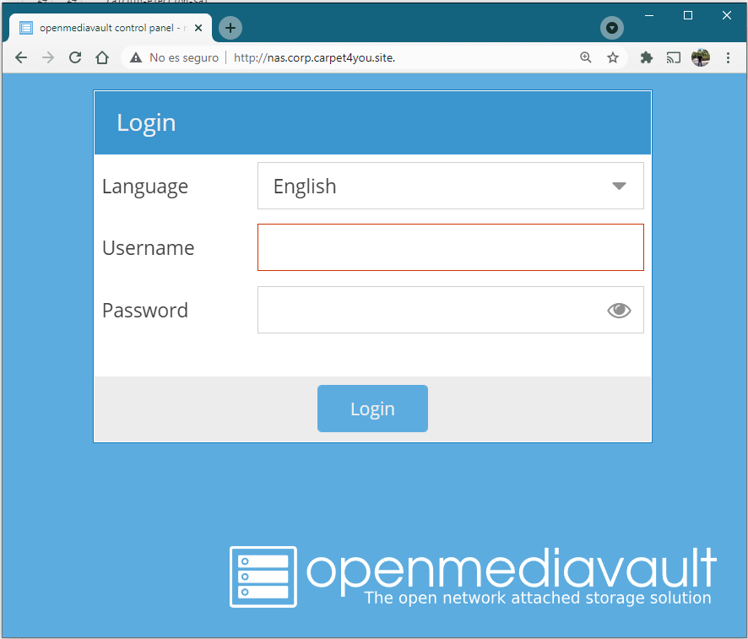This screenshot has width=748, height=639.
Task: Open Chrome three-dot menu
Action: tap(728, 57)
